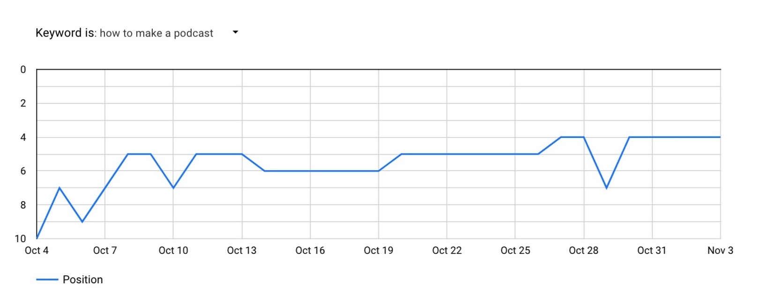Image resolution: width=759 pixels, height=301 pixels.
Task: Select the Nov 3 axis label
Action: point(720,251)
